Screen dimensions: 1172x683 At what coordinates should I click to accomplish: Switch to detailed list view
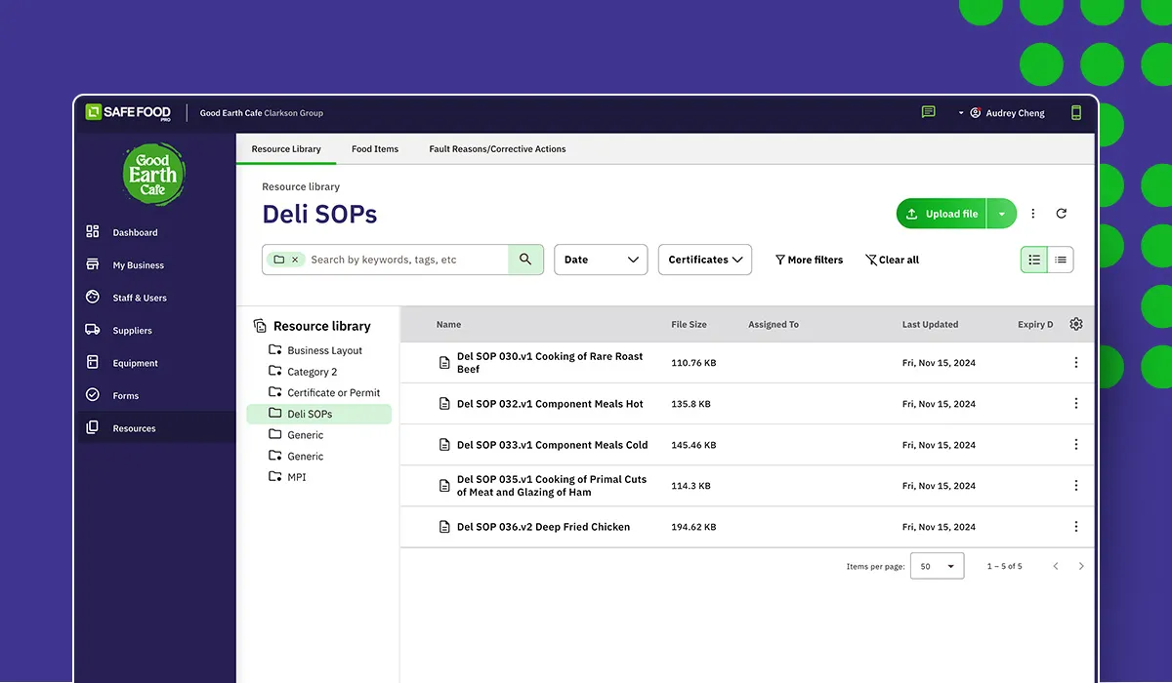pyautogui.click(x=1034, y=260)
